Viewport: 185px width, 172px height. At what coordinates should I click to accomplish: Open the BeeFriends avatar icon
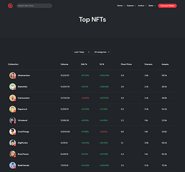click(x=13, y=165)
